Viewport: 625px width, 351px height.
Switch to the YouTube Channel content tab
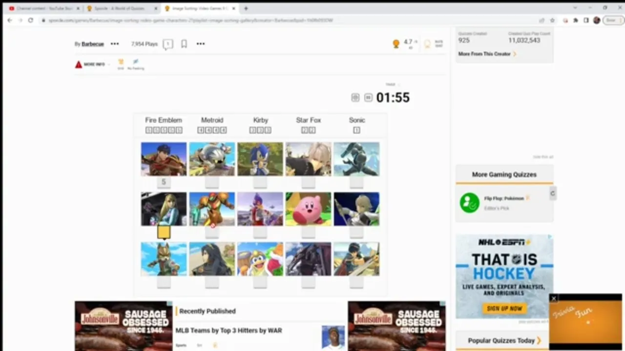[x=44, y=8]
